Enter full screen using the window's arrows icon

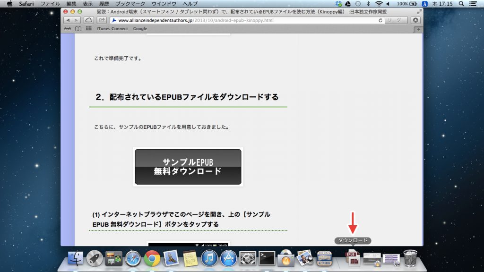[x=419, y=12]
